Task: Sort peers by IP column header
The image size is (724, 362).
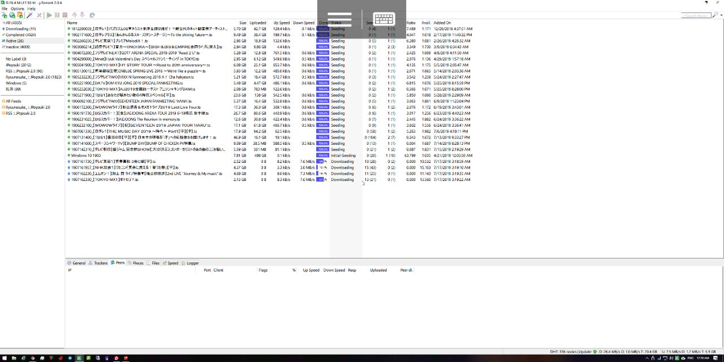Action: [70, 270]
